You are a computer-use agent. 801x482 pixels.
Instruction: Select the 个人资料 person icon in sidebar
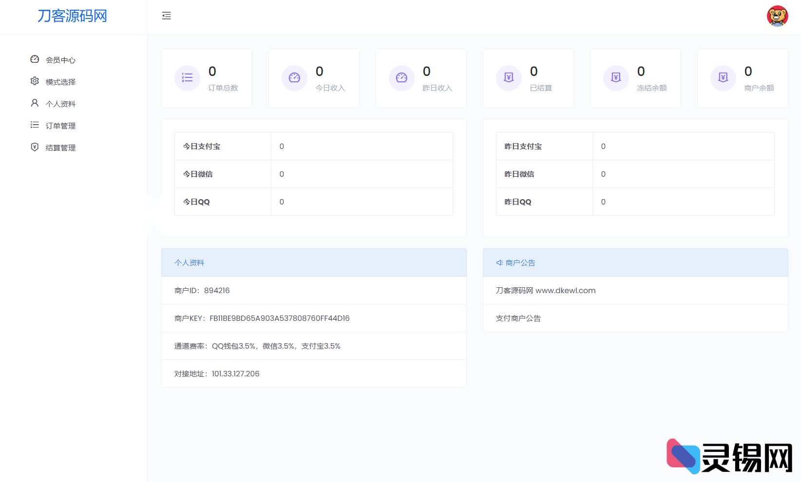click(x=35, y=103)
